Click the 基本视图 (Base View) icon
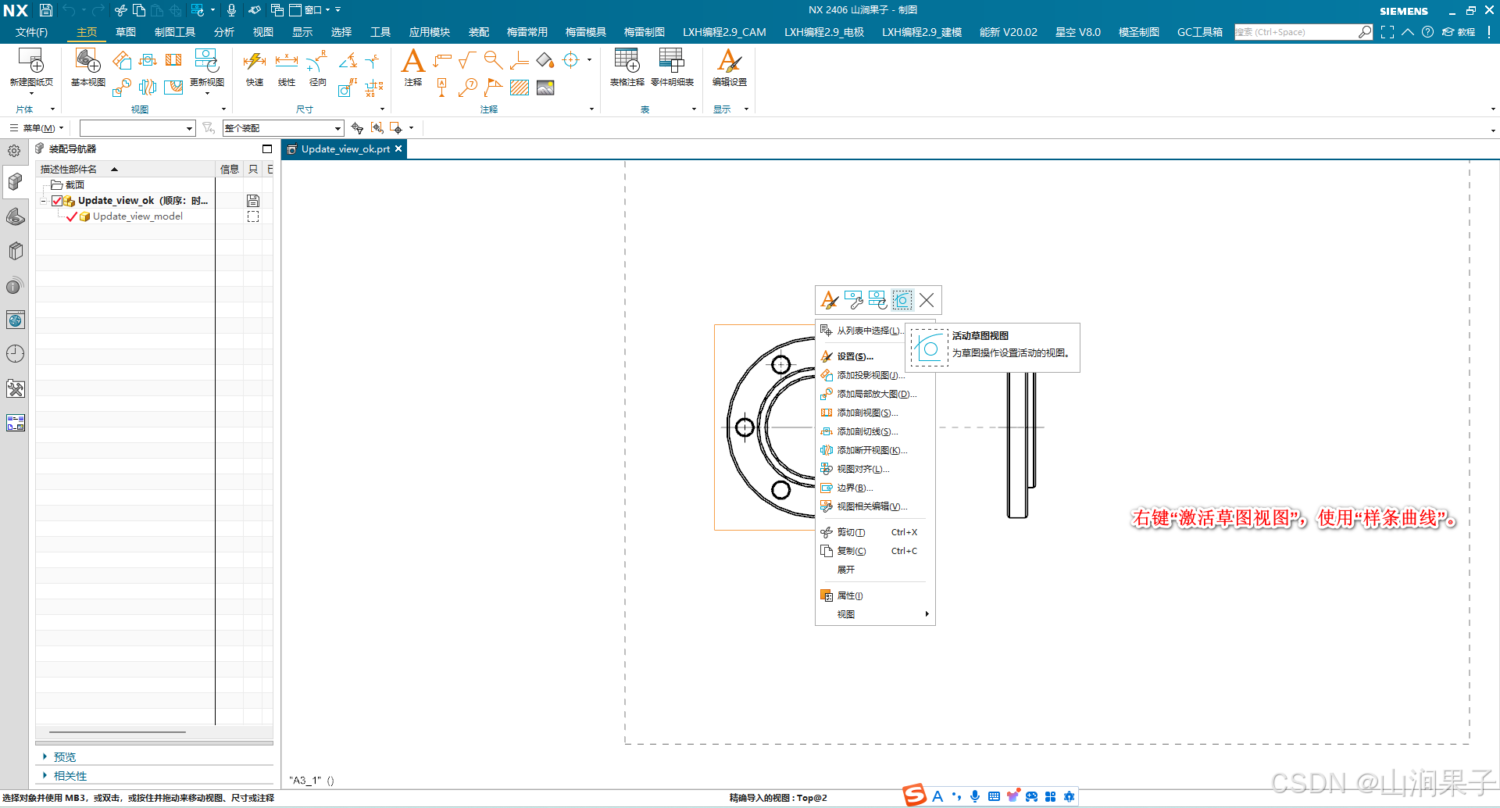Screen dimensions: 1500x808 coord(87,61)
